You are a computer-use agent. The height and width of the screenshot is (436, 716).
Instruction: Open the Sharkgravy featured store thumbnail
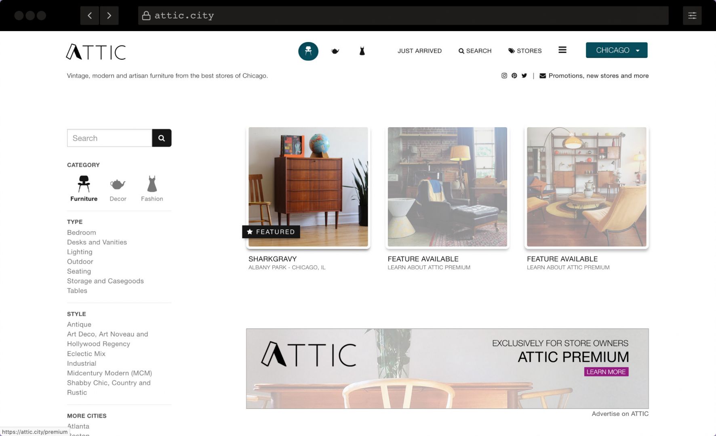308,187
